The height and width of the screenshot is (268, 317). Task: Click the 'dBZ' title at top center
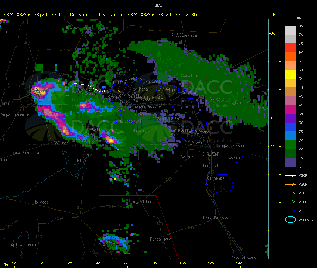click(158, 5)
